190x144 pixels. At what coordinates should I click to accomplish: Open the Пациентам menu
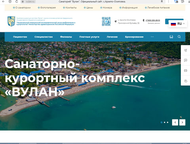click(x=20, y=37)
